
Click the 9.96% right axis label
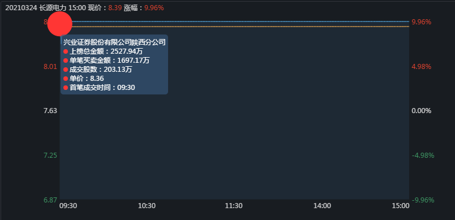click(422, 22)
